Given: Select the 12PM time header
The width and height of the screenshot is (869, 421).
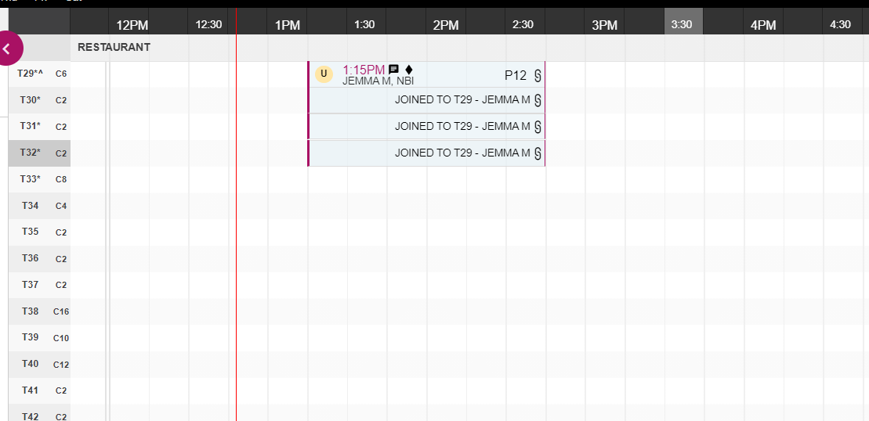Looking at the screenshot, I should (132, 25).
